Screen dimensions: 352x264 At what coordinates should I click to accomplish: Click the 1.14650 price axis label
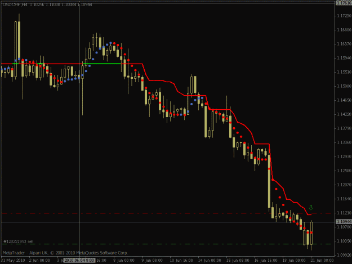click(x=344, y=100)
